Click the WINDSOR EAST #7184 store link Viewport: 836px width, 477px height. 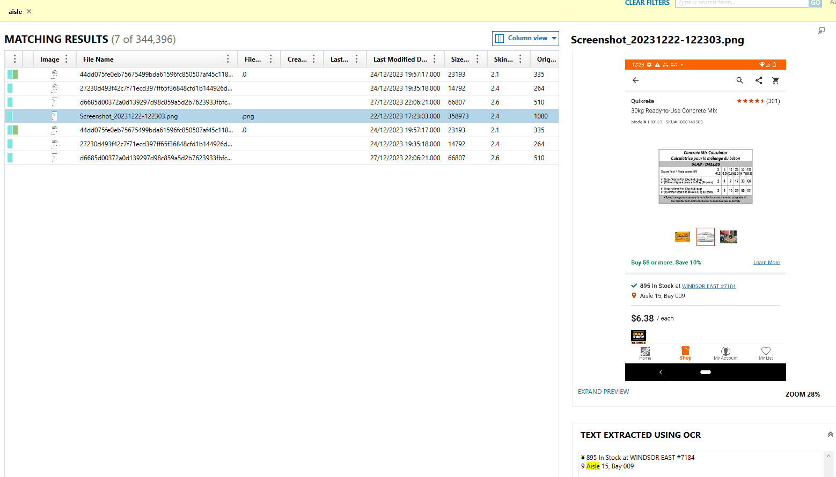tap(709, 286)
